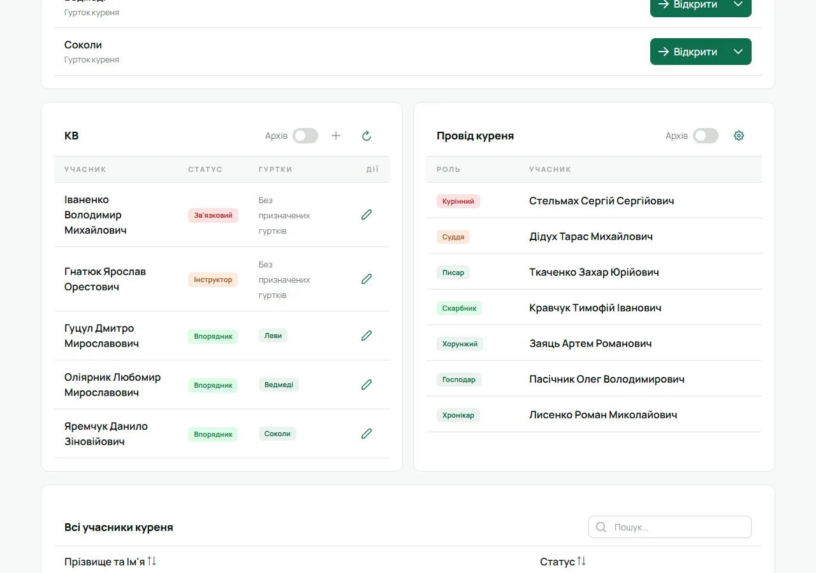Open the Соколи гурток
Image resolution: width=816 pixels, height=573 pixels.
coord(688,52)
